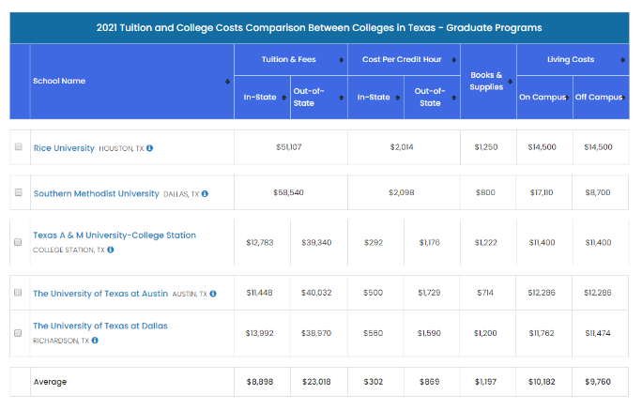
Task: Click info icon after RICHARDSON, TX
Action: tap(95, 341)
